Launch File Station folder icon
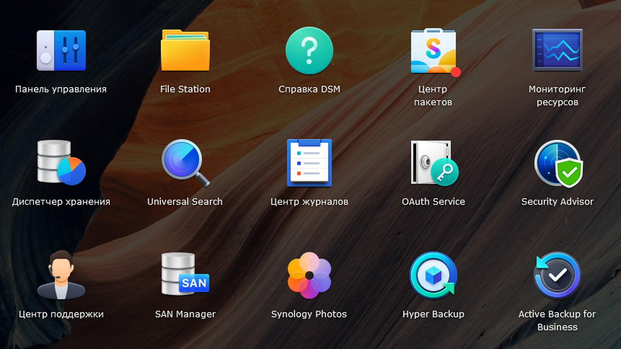Screen dimensions: 621x349 click(x=185, y=50)
